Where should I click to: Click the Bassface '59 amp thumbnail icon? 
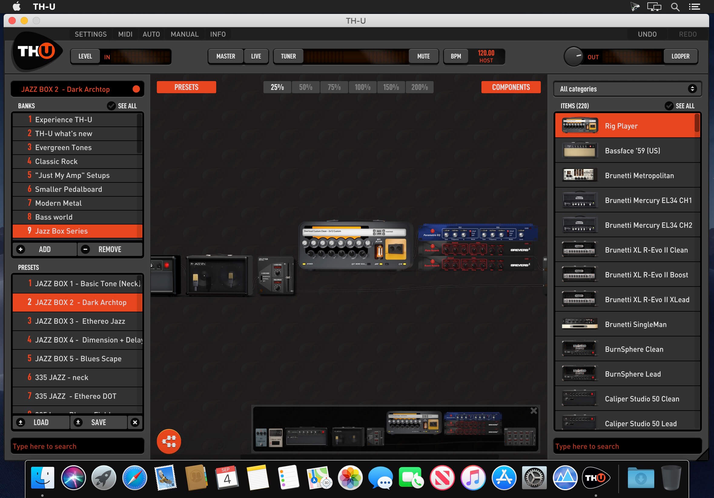(580, 150)
